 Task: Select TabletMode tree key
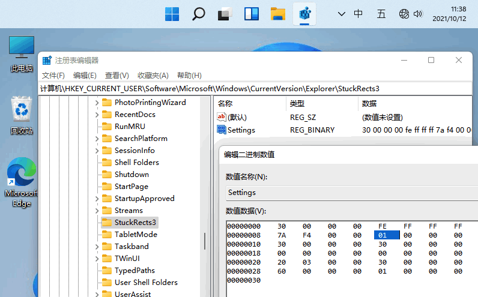pyautogui.click(x=136, y=235)
